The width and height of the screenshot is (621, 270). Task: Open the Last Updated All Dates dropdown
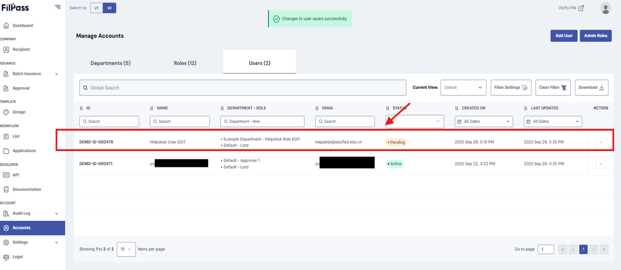pos(553,121)
